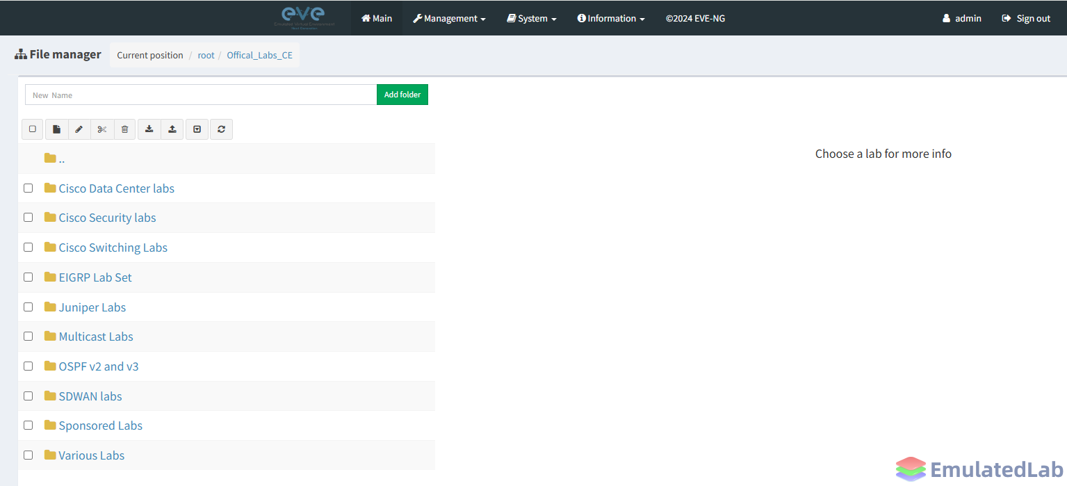Click folder icon beside Multicast Labs
The height and width of the screenshot is (486, 1067).
coord(50,336)
